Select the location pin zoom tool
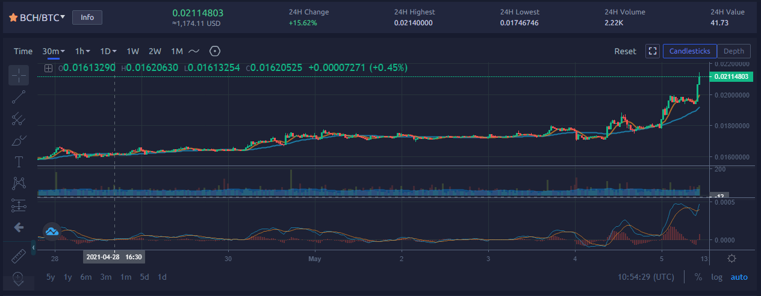 pyautogui.click(x=19, y=279)
